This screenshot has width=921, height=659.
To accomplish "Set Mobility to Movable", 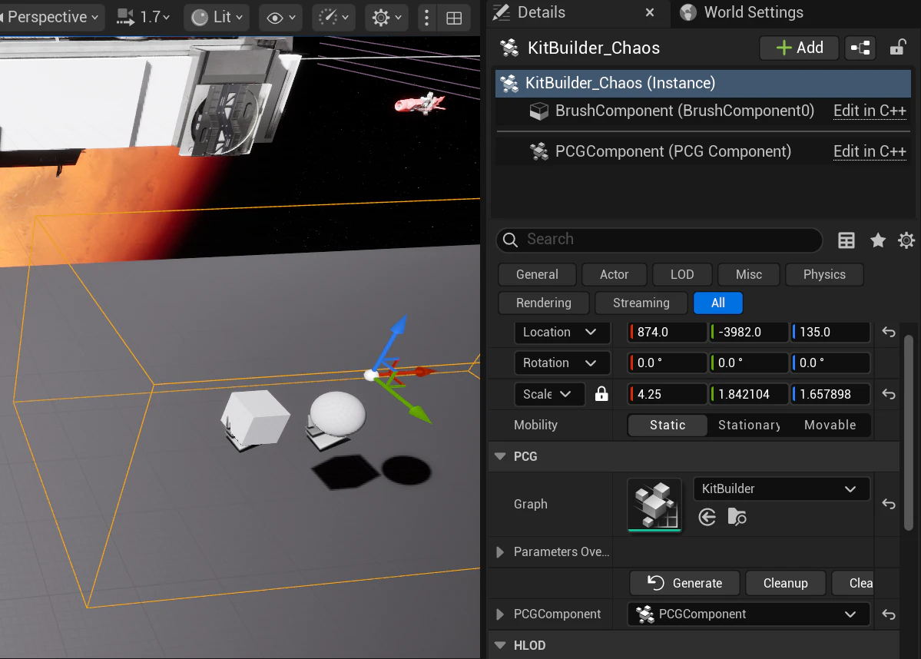I will 830,426.
